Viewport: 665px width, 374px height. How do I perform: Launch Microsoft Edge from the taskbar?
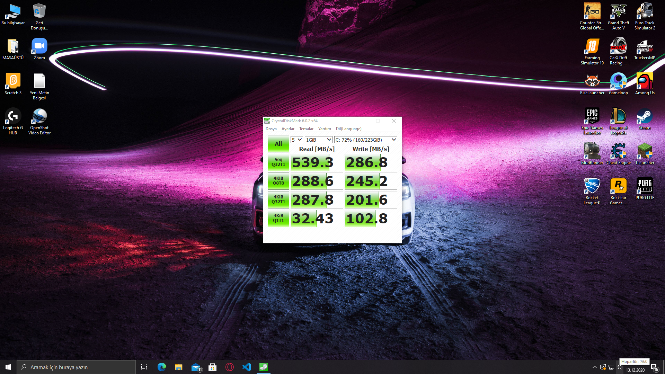pos(162,367)
